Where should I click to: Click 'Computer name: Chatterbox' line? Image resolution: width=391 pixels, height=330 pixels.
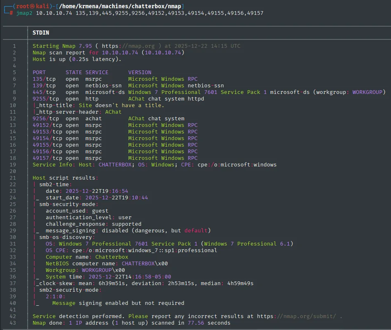click(x=87, y=257)
